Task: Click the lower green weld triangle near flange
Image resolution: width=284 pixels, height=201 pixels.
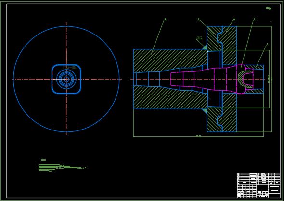Action: pos(205,111)
